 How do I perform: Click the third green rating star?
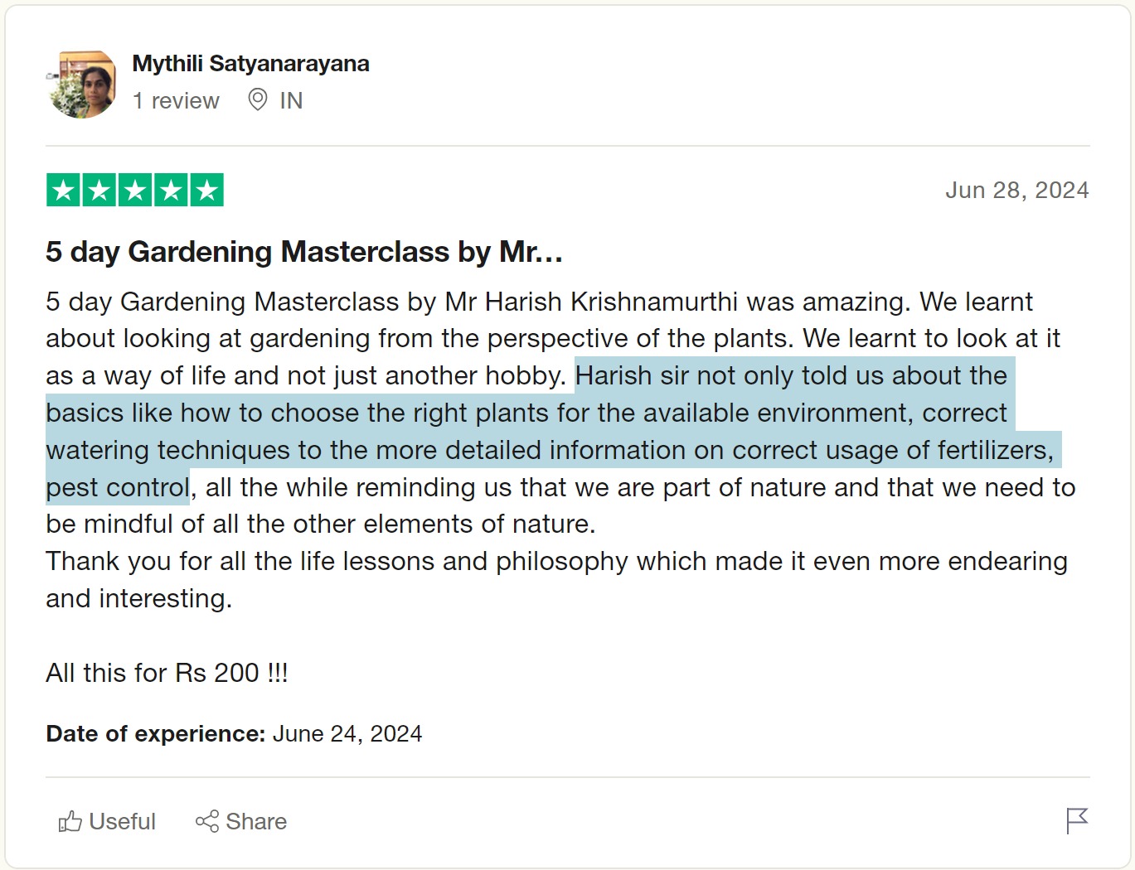click(135, 191)
